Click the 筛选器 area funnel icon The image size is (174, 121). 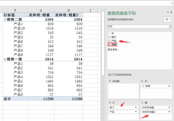pyautogui.click(x=110, y=81)
